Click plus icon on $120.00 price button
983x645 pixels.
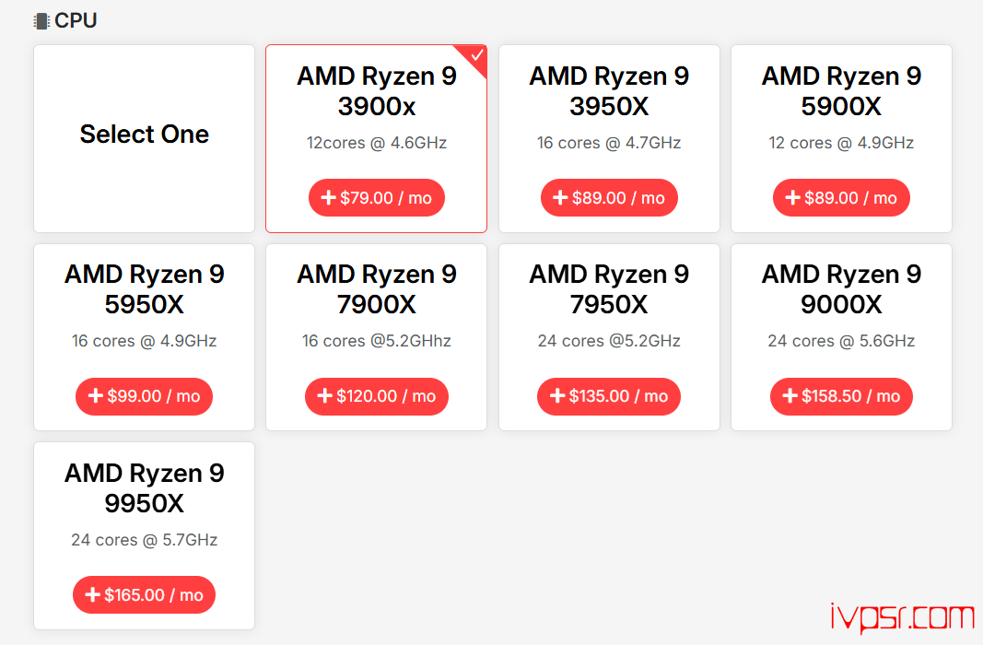tap(324, 396)
